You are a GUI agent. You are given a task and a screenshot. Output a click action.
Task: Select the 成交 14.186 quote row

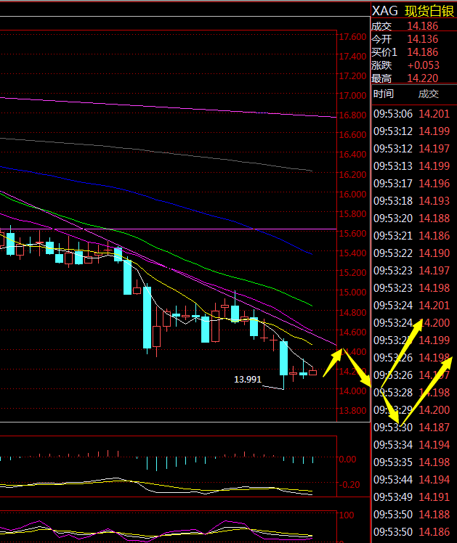[x=413, y=25]
